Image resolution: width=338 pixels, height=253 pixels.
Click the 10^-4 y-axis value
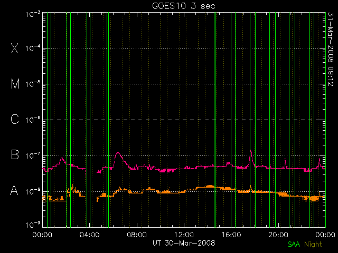(33, 48)
